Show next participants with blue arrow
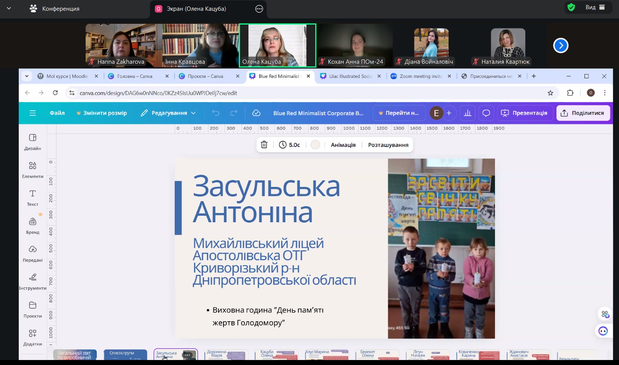Viewport: 619px width, 365px height. [x=561, y=46]
